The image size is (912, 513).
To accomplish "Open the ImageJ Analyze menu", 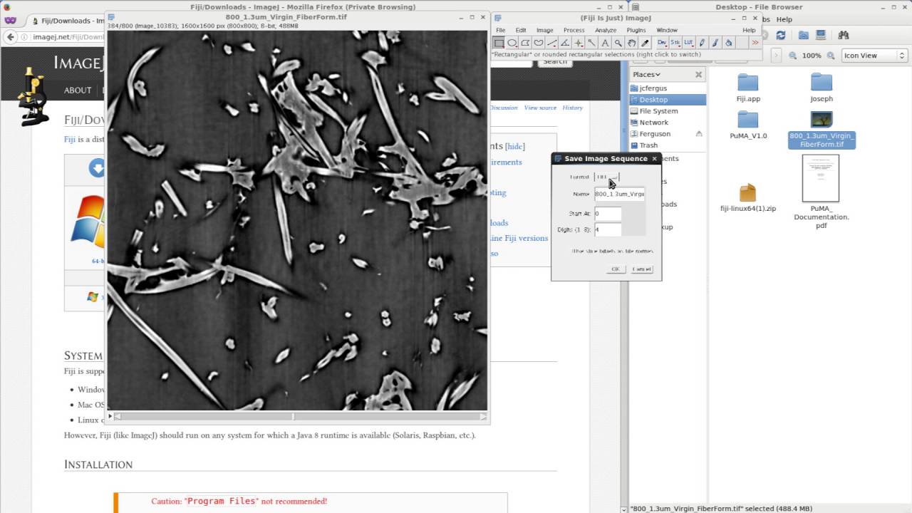I will point(605,30).
